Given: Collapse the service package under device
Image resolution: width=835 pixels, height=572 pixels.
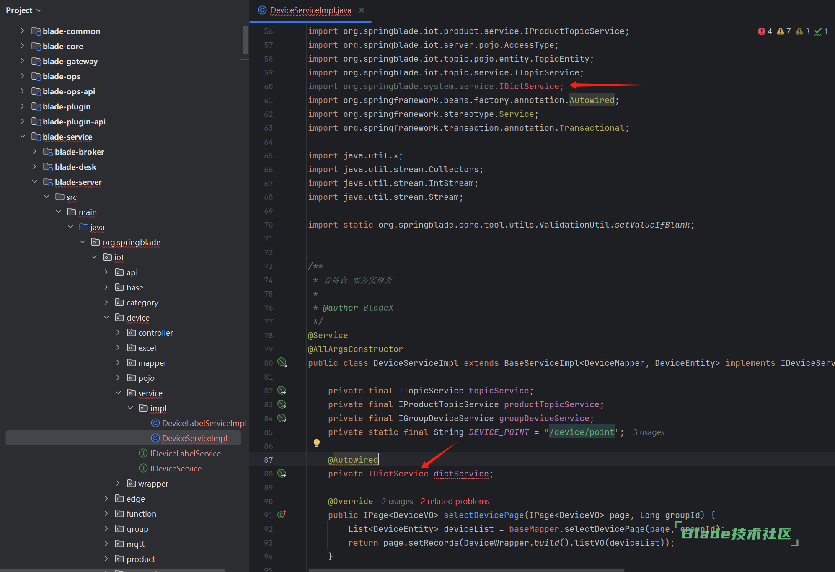Looking at the screenshot, I should [x=118, y=393].
